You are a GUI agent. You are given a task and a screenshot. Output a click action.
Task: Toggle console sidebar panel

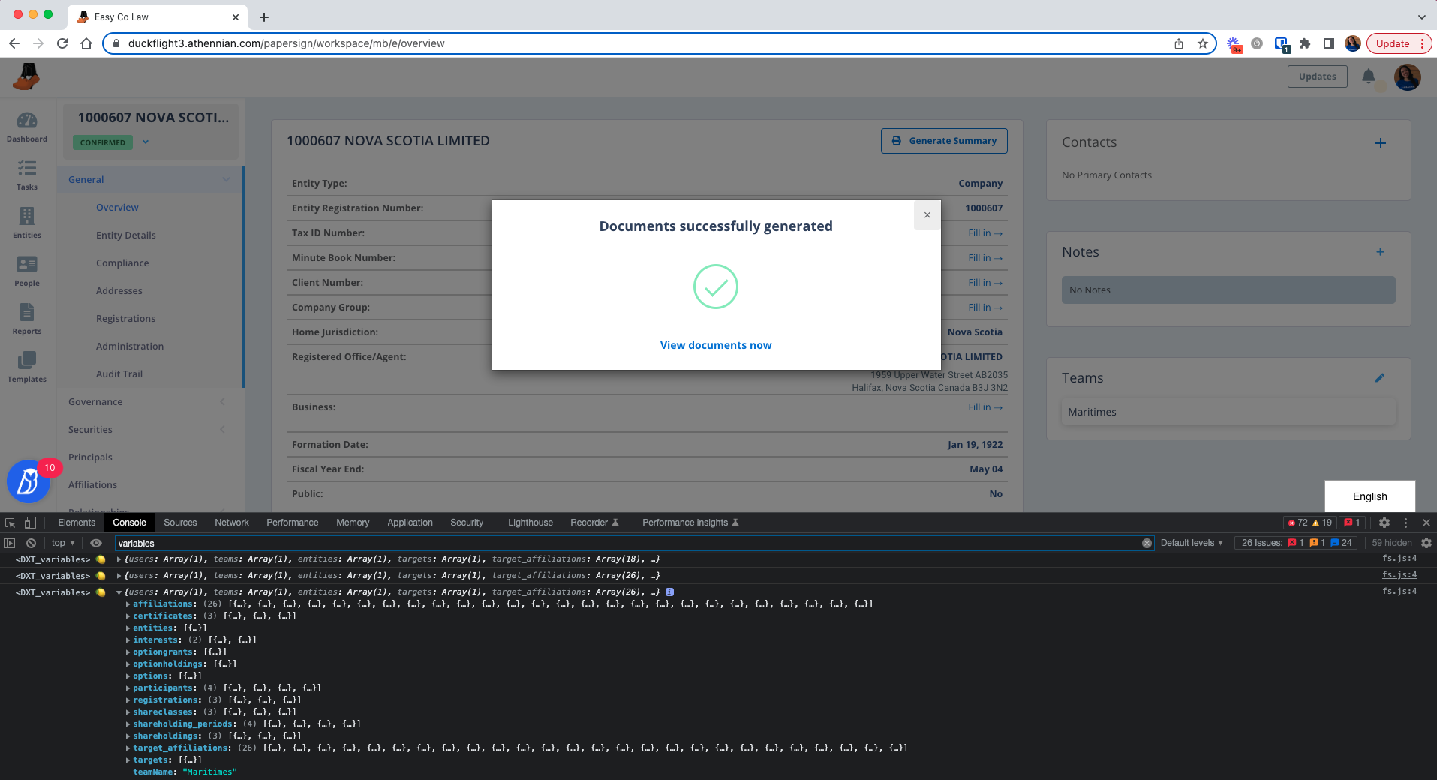(x=10, y=543)
